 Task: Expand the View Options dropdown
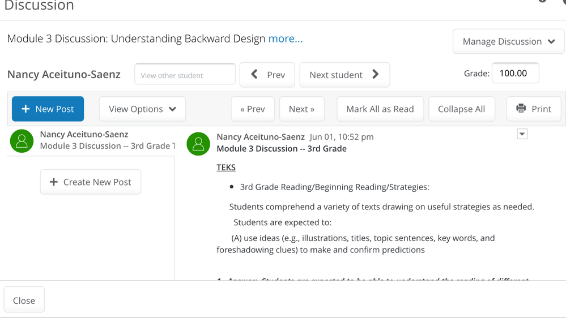pos(142,109)
